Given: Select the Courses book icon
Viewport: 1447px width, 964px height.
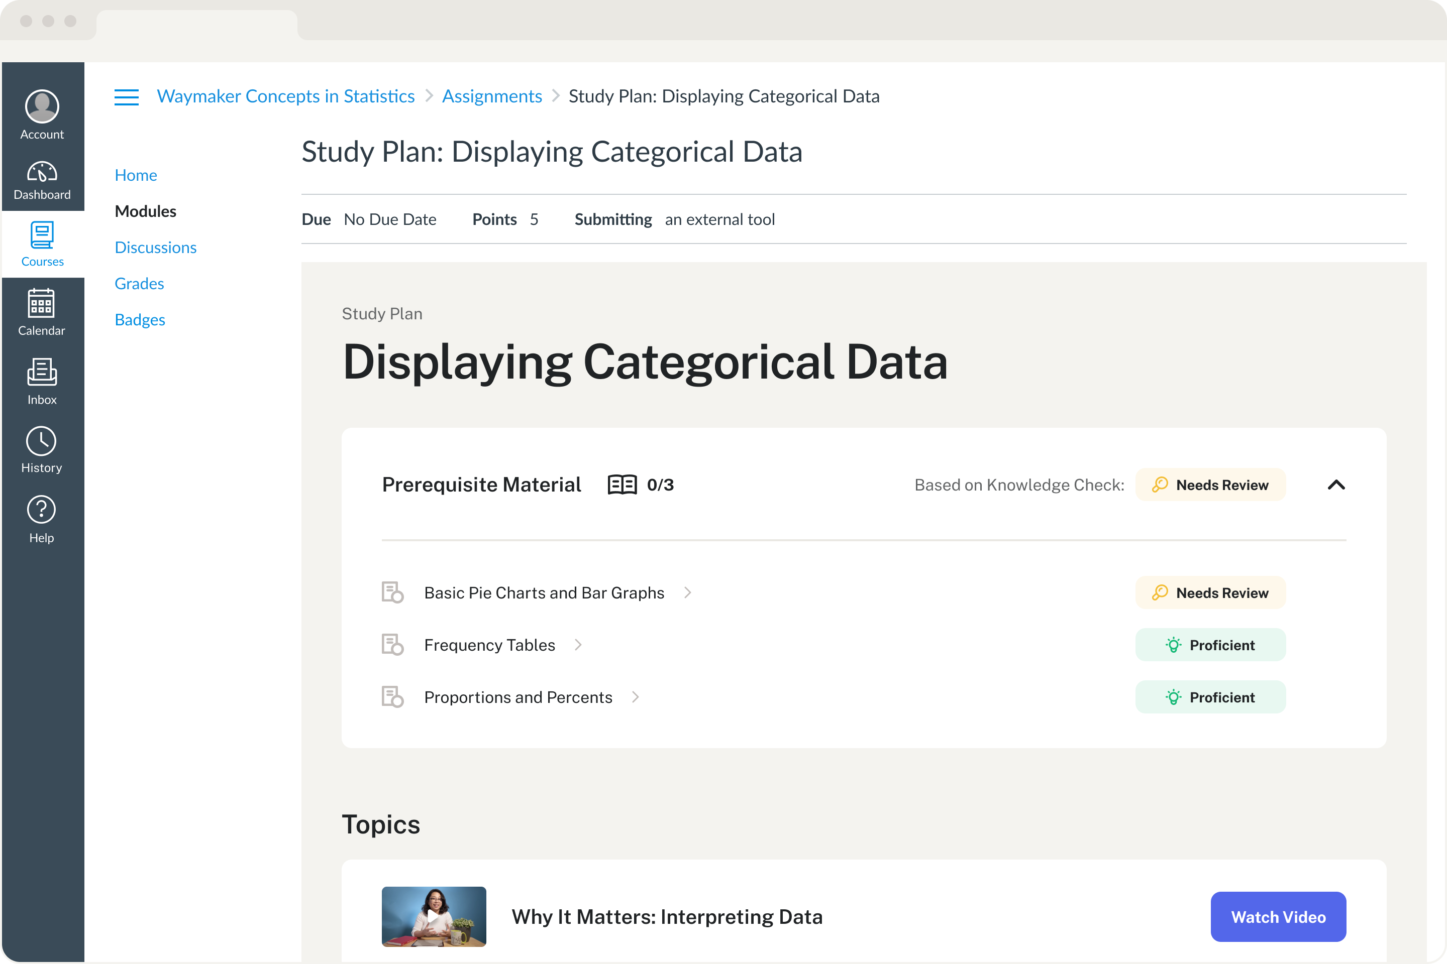Looking at the screenshot, I should click(42, 235).
